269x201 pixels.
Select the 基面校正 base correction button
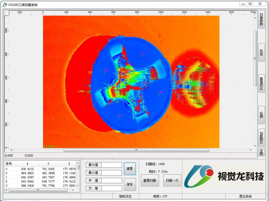tap(261, 83)
